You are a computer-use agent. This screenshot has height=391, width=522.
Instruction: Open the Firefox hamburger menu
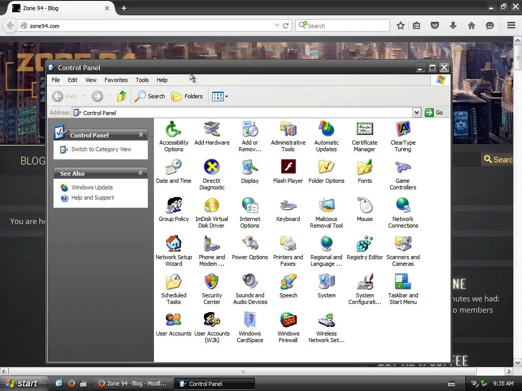click(x=511, y=25)
